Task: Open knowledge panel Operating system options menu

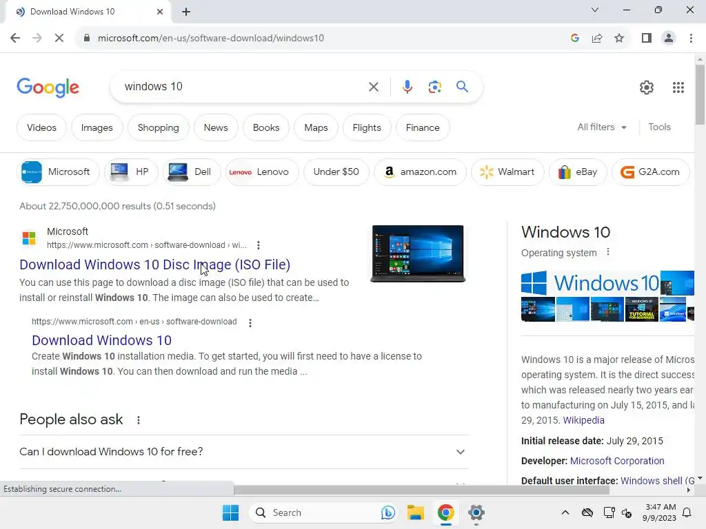Action: click(608, 252)
